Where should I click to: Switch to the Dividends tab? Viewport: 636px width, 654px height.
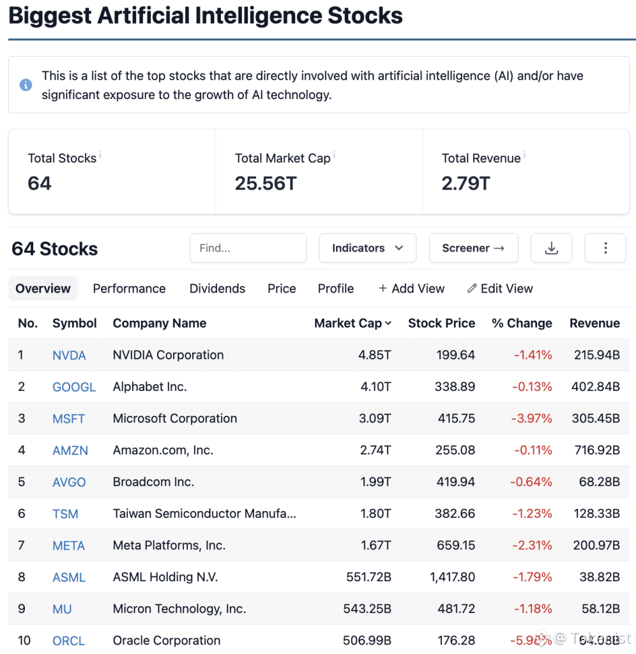pyautogui.click(x=217, y=289)
